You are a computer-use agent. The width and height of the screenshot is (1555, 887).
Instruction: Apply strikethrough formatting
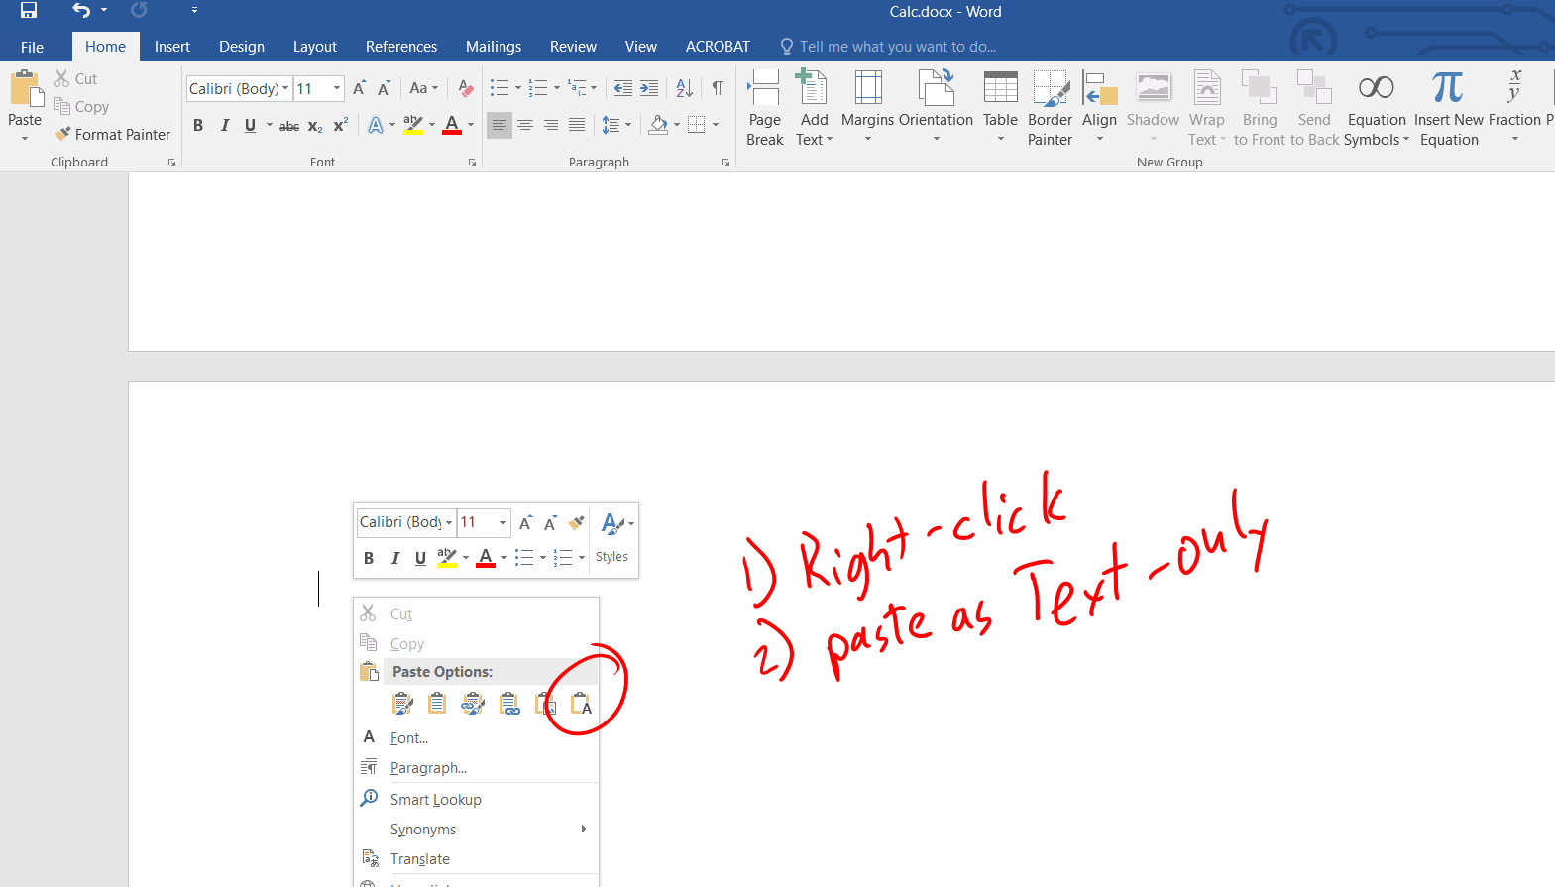[288, 125]
